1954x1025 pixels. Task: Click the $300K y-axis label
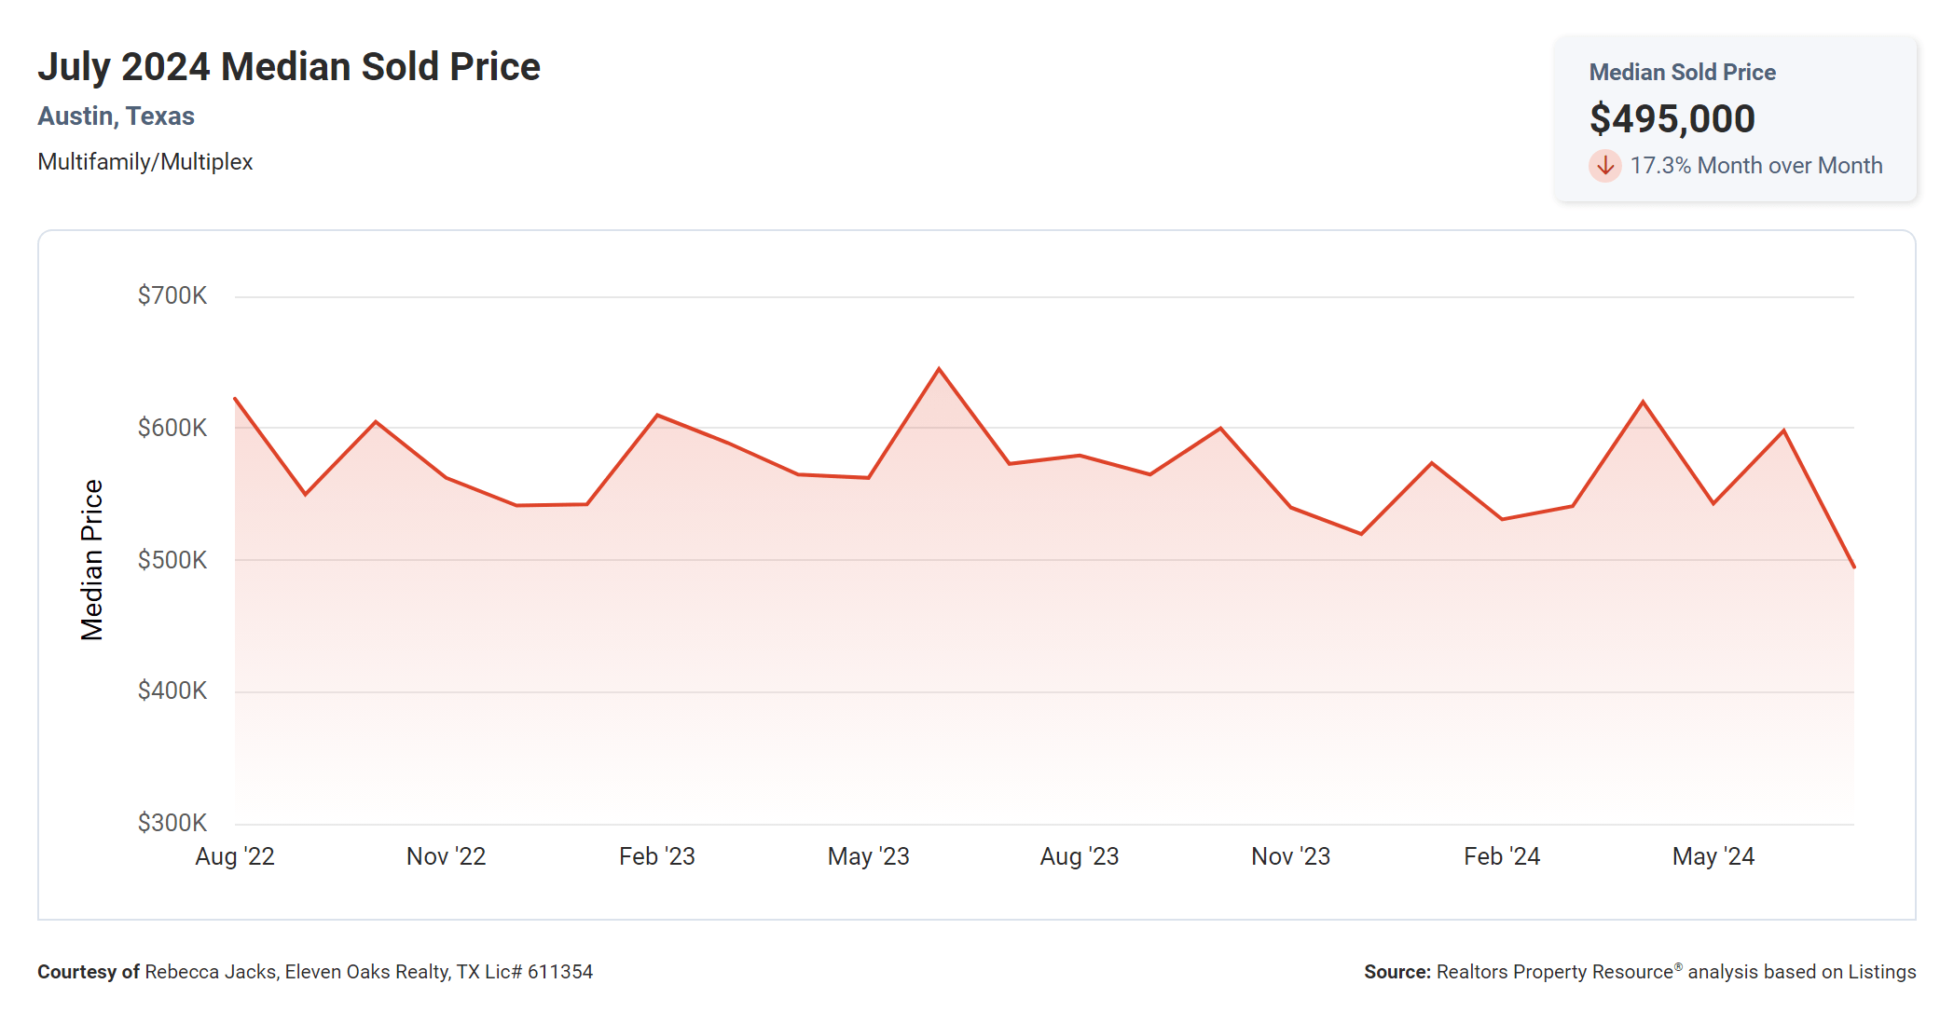click(x=172, y=823)
